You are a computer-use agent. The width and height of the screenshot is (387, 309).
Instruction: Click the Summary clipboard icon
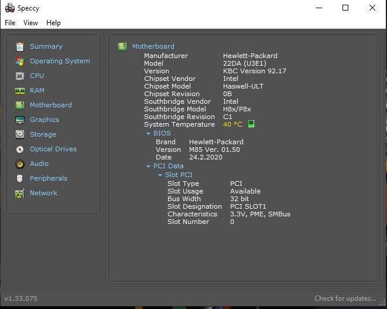click(x=20, y=46)
